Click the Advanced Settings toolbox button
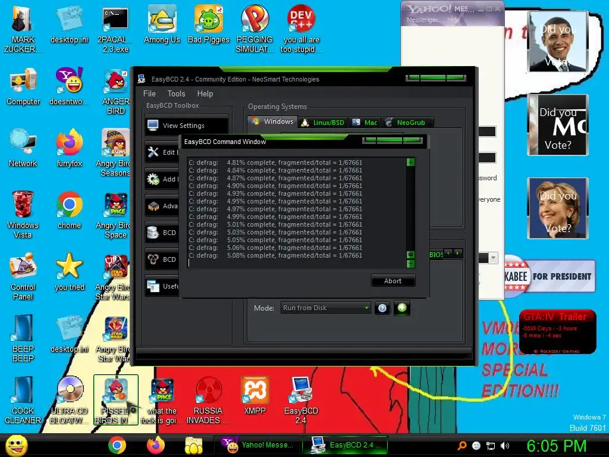 162,205
